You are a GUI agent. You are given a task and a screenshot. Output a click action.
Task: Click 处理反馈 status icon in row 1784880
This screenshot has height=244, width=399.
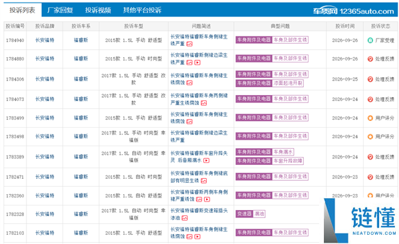(x=370, y=59)
